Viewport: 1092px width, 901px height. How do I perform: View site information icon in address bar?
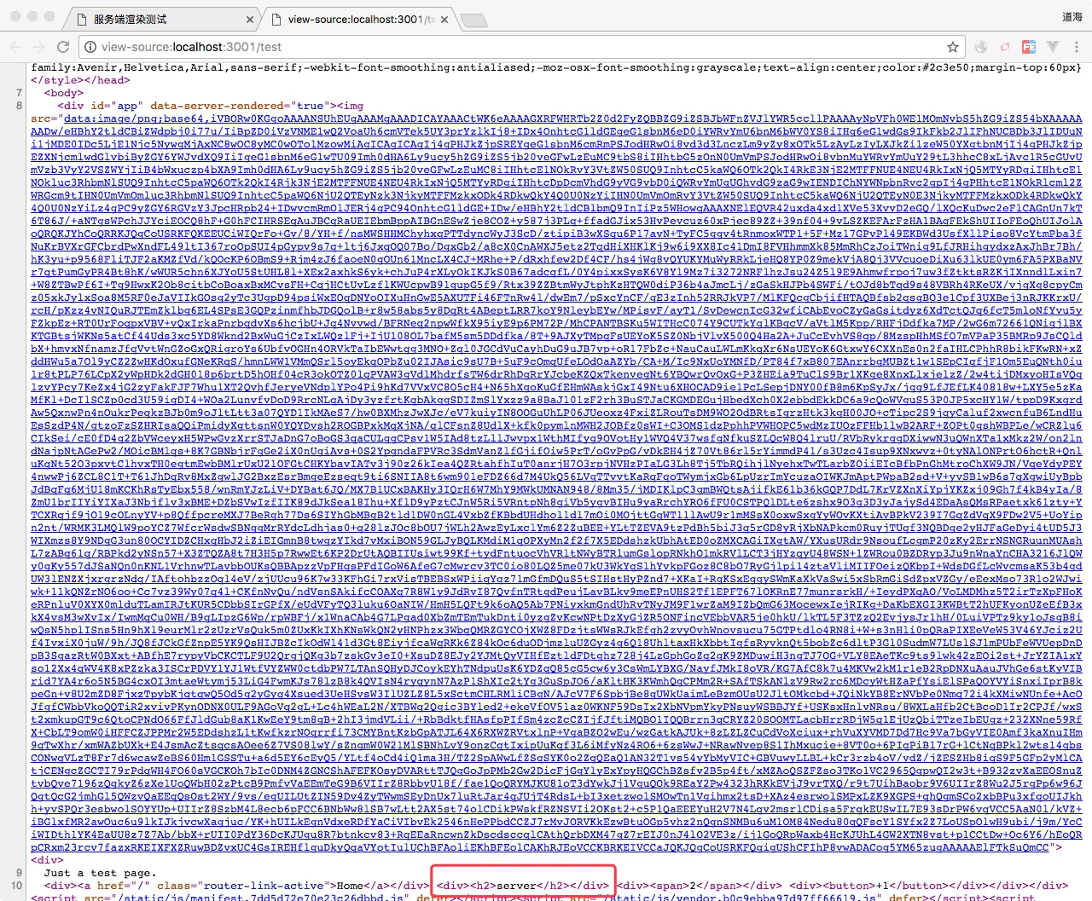91,47
